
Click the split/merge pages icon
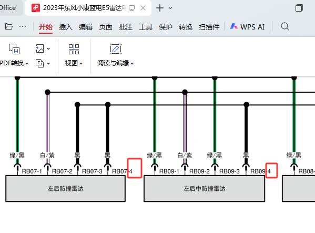point(39,63)
